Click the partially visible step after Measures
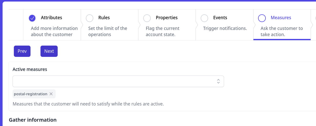The height and width of the screenshot is (126, 316). (x=314, y=25)
